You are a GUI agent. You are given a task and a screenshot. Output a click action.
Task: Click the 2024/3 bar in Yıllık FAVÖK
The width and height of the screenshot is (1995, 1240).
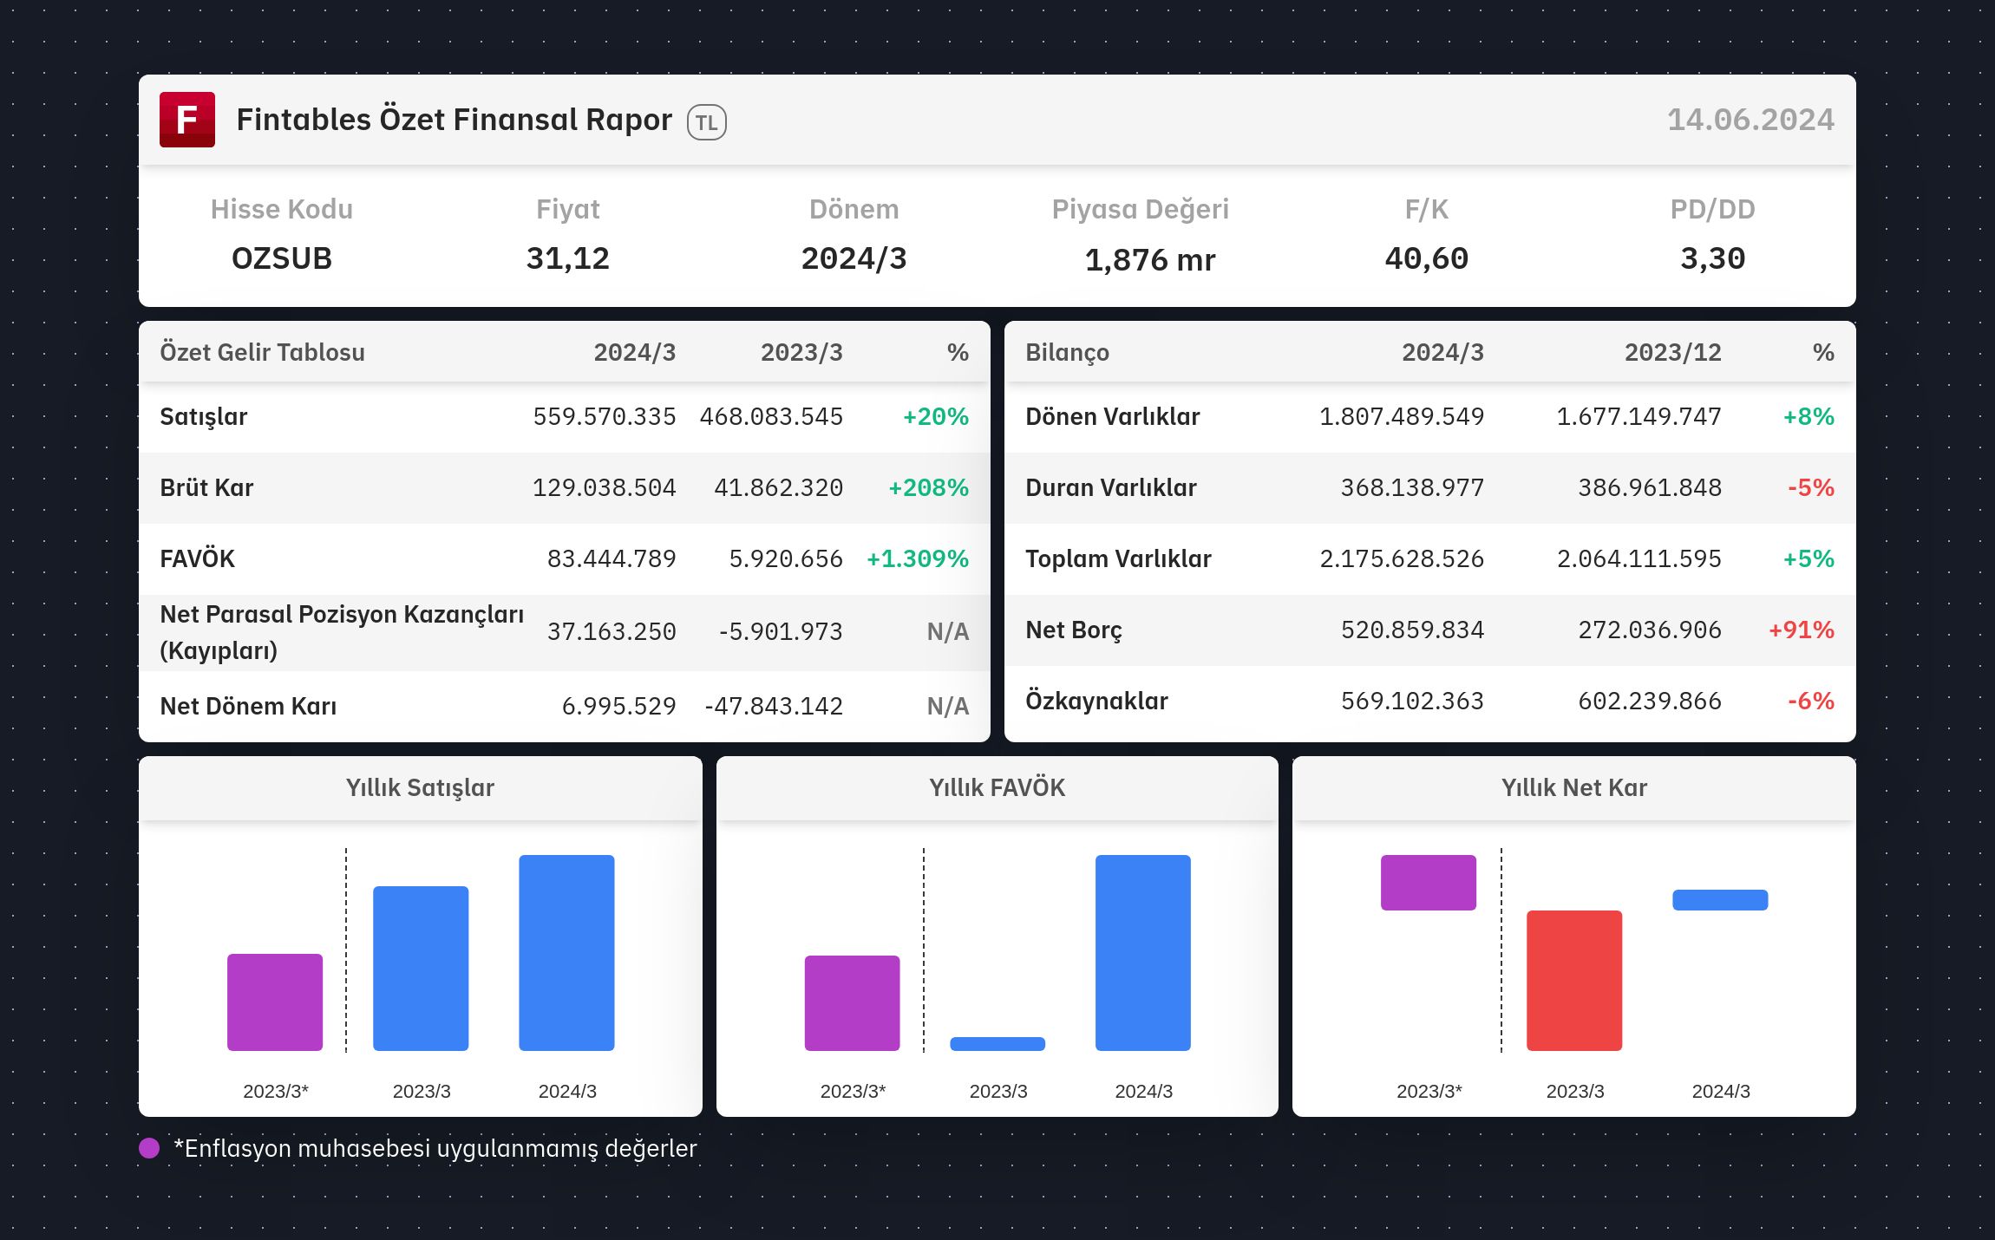[x=1143, y=953]
